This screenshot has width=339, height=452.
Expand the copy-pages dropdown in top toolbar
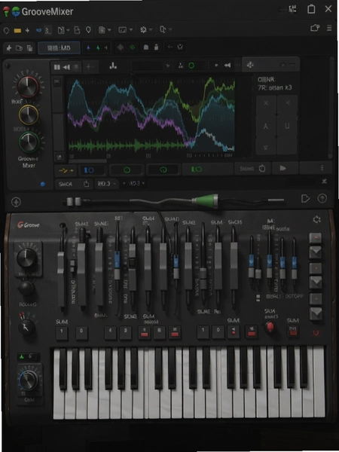166,29
